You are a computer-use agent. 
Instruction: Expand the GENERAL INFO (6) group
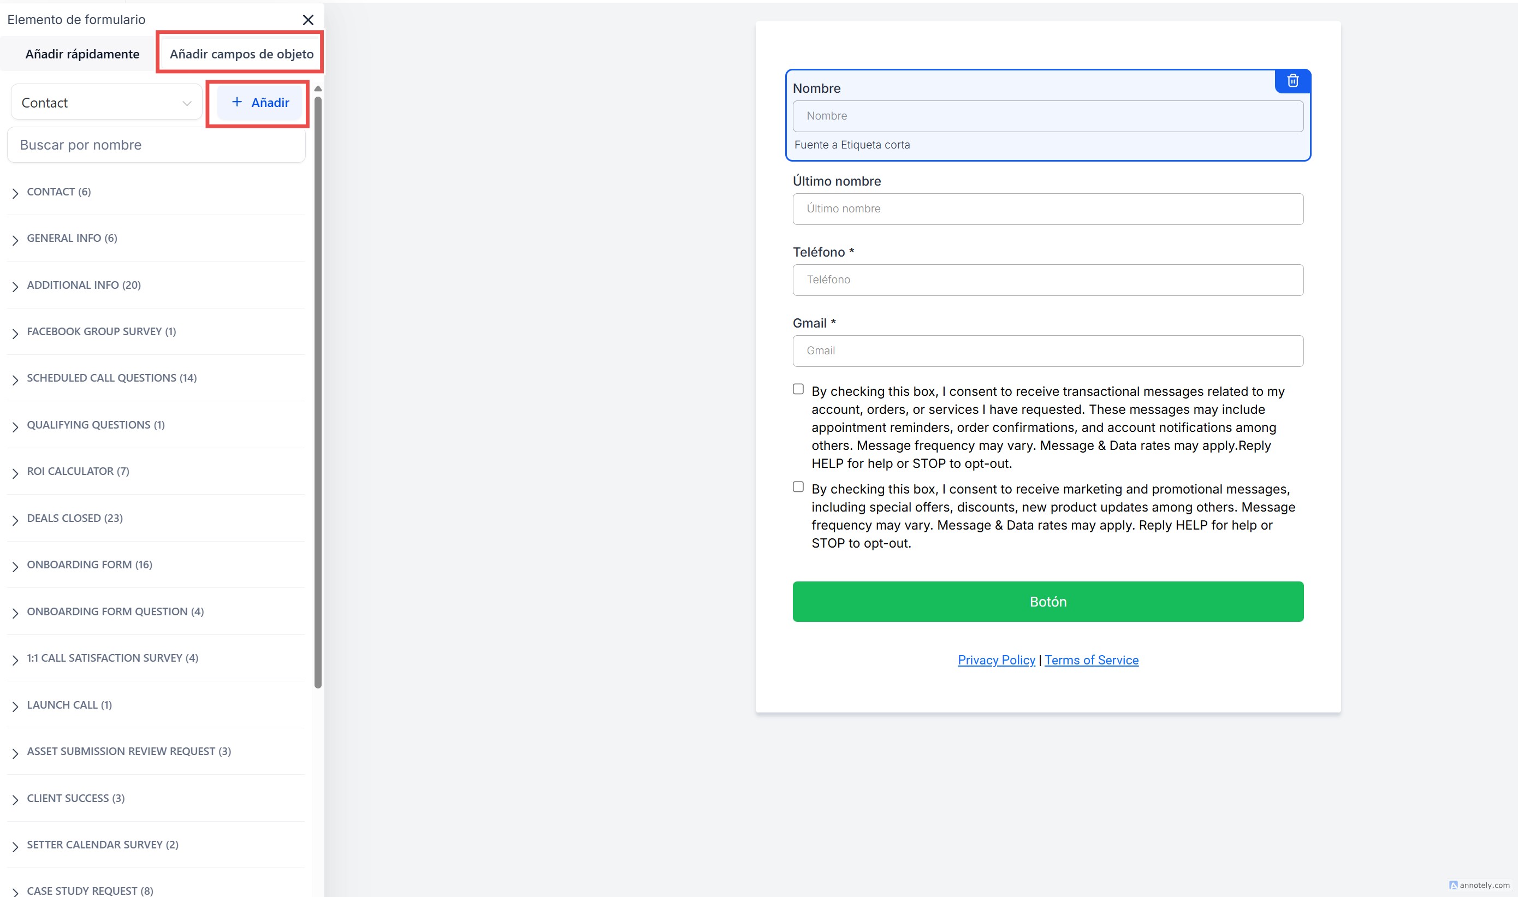16,239
